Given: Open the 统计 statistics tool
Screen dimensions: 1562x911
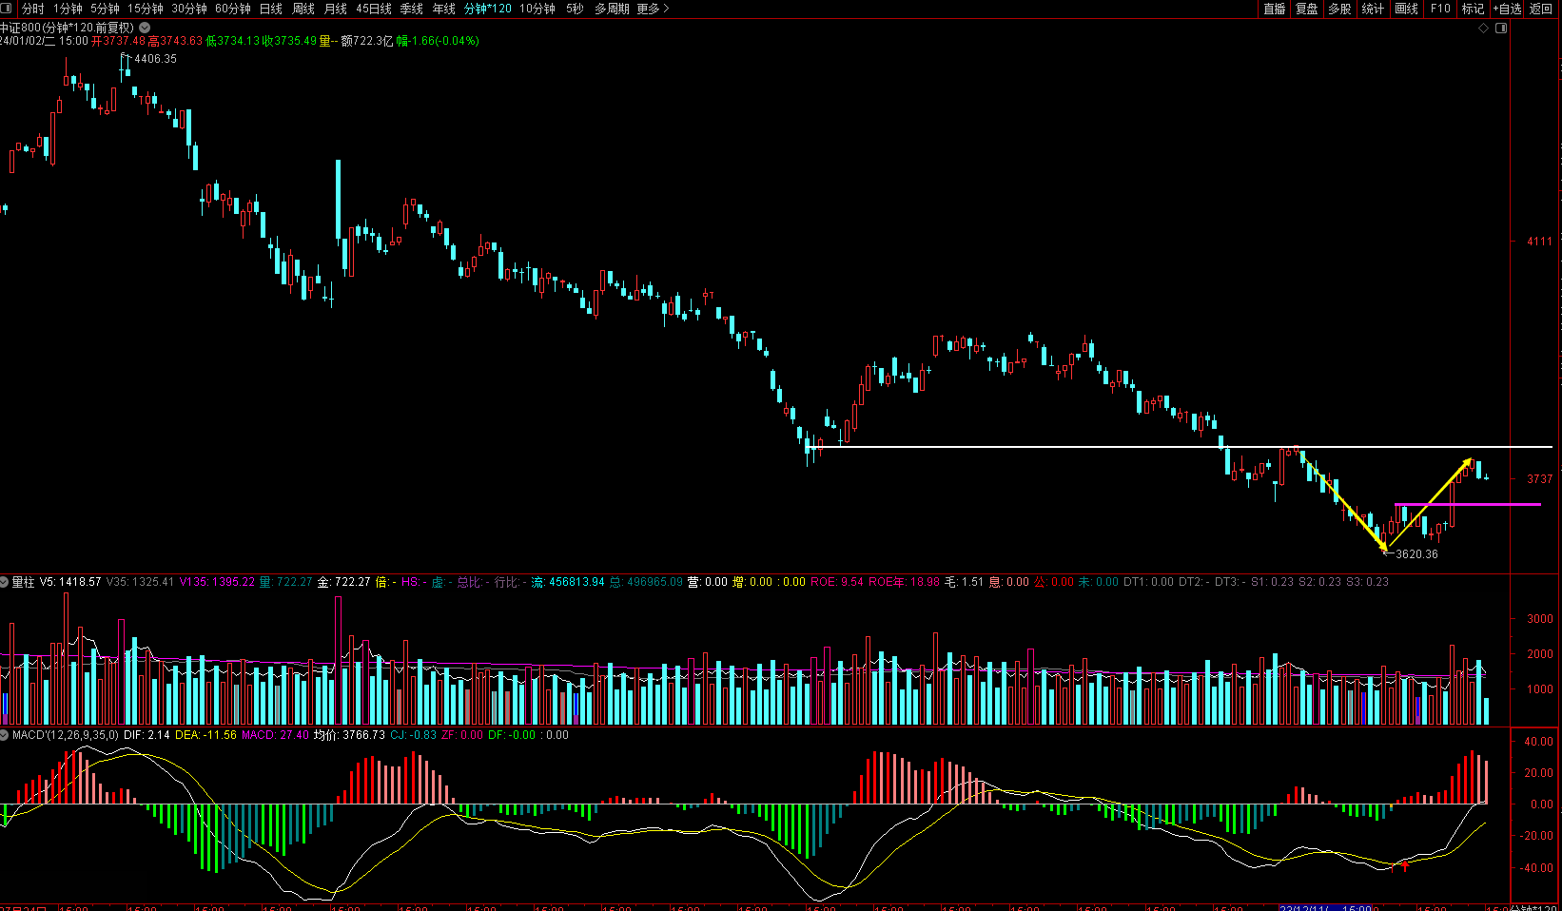Looking at the screenshot, I should pyautogui.click(x=1374, y=9).
